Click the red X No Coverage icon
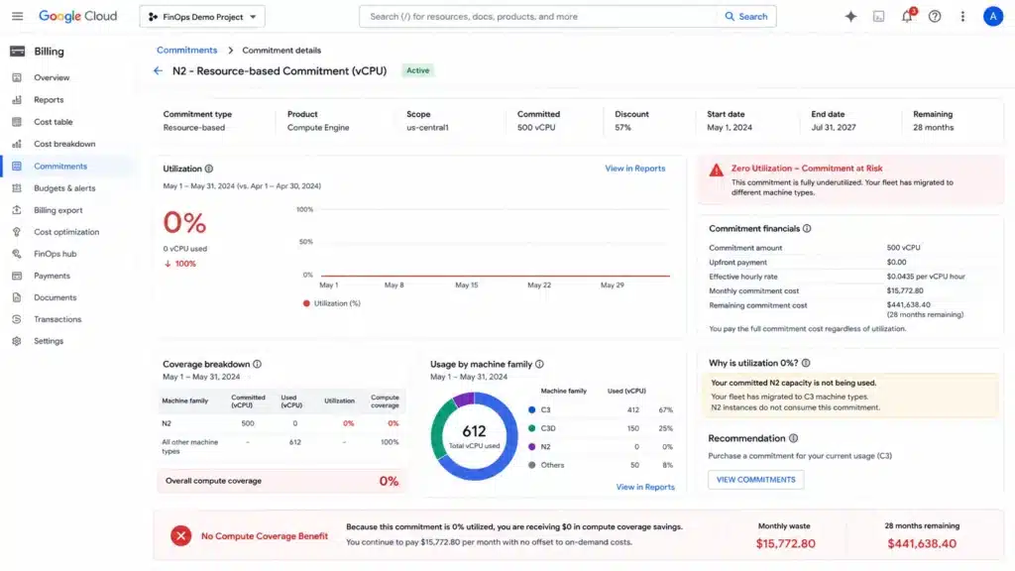Screen dimensions: 1015x571 coord(180,535)
